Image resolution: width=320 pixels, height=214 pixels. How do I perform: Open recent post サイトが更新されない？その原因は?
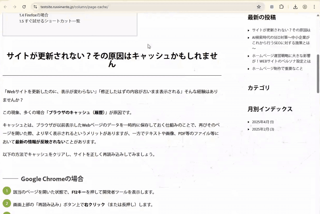[281, 30]
